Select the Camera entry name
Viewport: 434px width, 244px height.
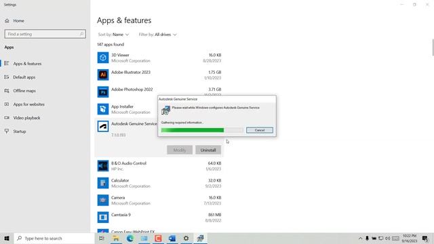point(118,197)
